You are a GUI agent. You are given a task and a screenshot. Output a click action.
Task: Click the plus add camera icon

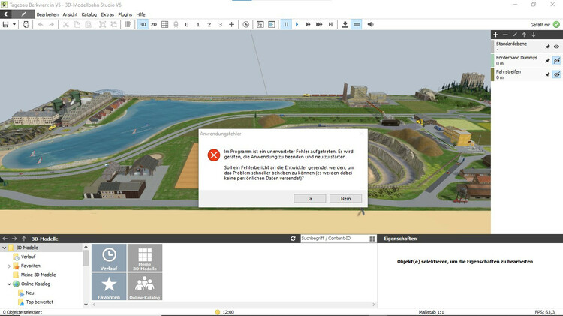click(232, 25)
